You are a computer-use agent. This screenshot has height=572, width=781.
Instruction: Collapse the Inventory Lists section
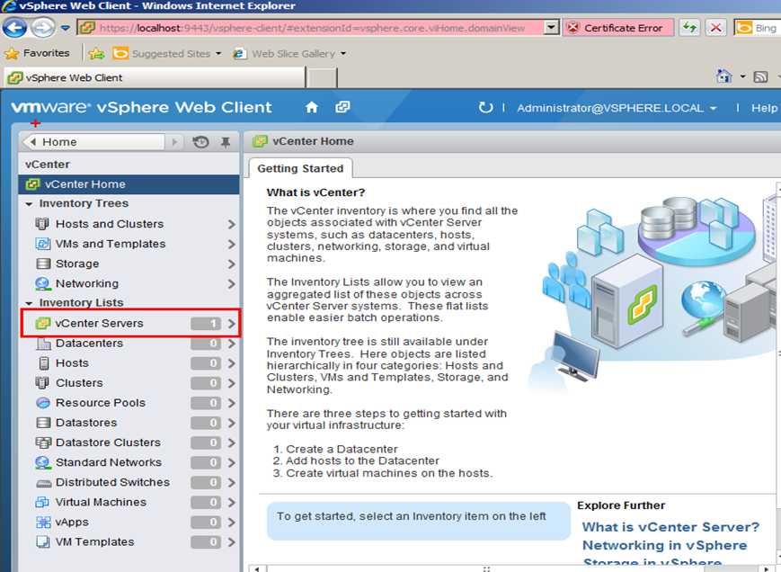click(29, 303)
